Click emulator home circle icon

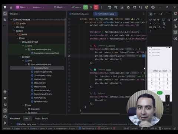tap(155, 23)
